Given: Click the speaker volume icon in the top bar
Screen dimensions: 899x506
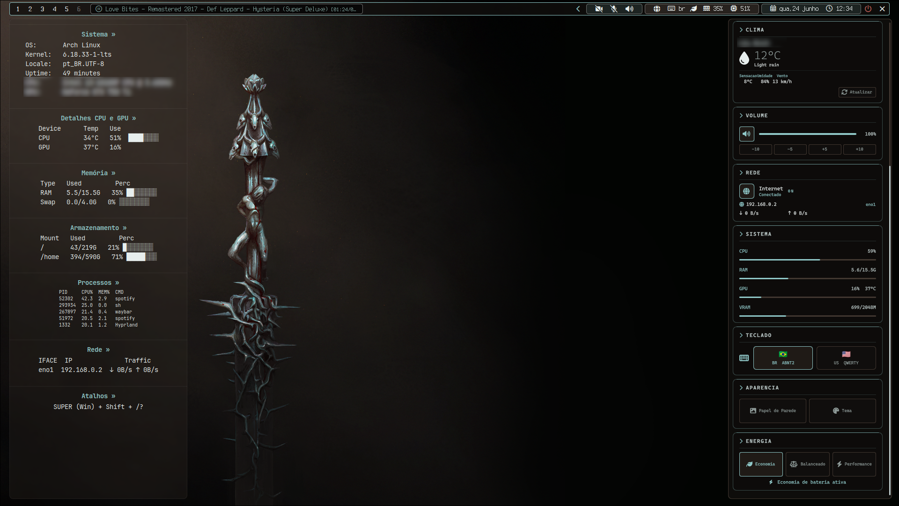Looking at the screenshot, I should 629,9.
